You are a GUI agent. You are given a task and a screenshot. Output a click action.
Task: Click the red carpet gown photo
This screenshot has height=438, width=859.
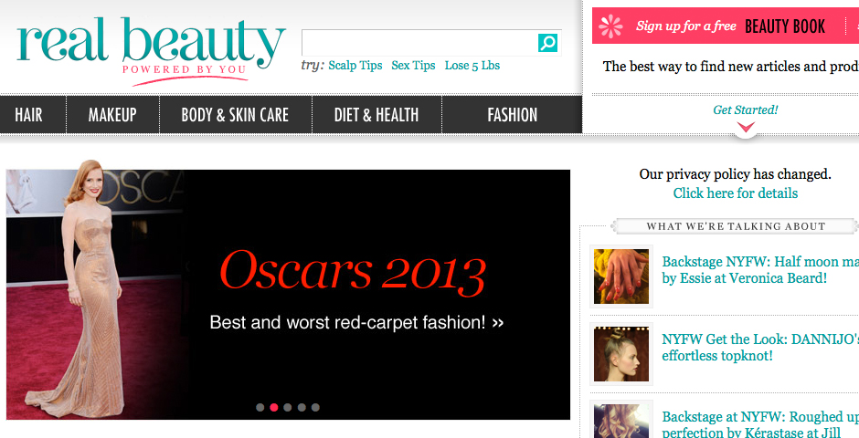click(x=94, y=290)
